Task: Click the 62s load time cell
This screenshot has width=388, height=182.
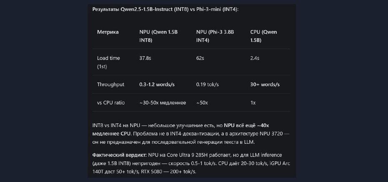Action: pyautogui.click(x=200, y=58)
